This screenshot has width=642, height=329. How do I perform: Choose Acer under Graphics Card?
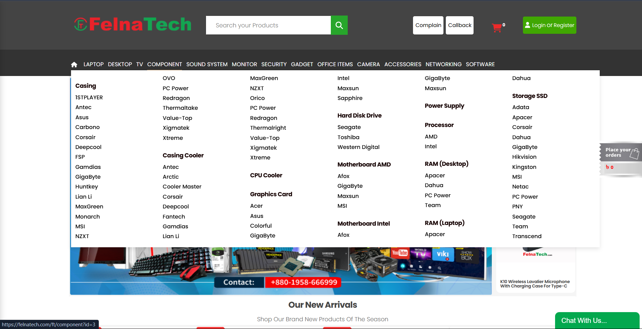click(256, 206)
